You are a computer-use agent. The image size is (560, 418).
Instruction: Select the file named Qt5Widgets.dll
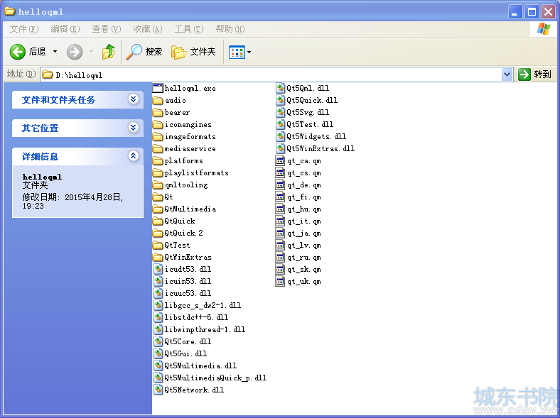[311, 136]
